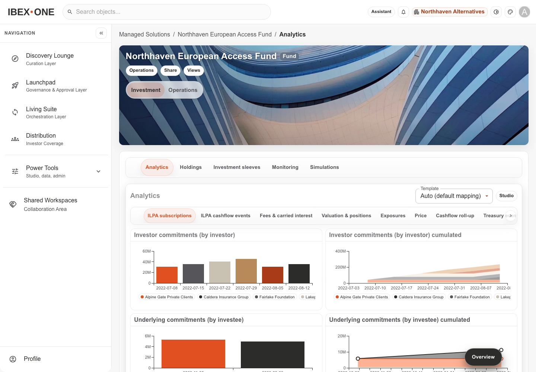The height and width of the screenshot is (372, 536).
Task: Select the ILPA subscriptions tab
Action: coord(169,216)
